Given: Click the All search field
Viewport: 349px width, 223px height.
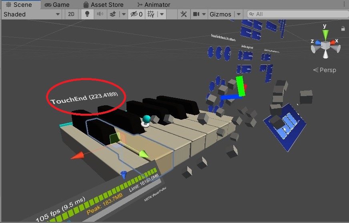Looking at the screenshot, I should pyautogui.click(x=298, y=14).
